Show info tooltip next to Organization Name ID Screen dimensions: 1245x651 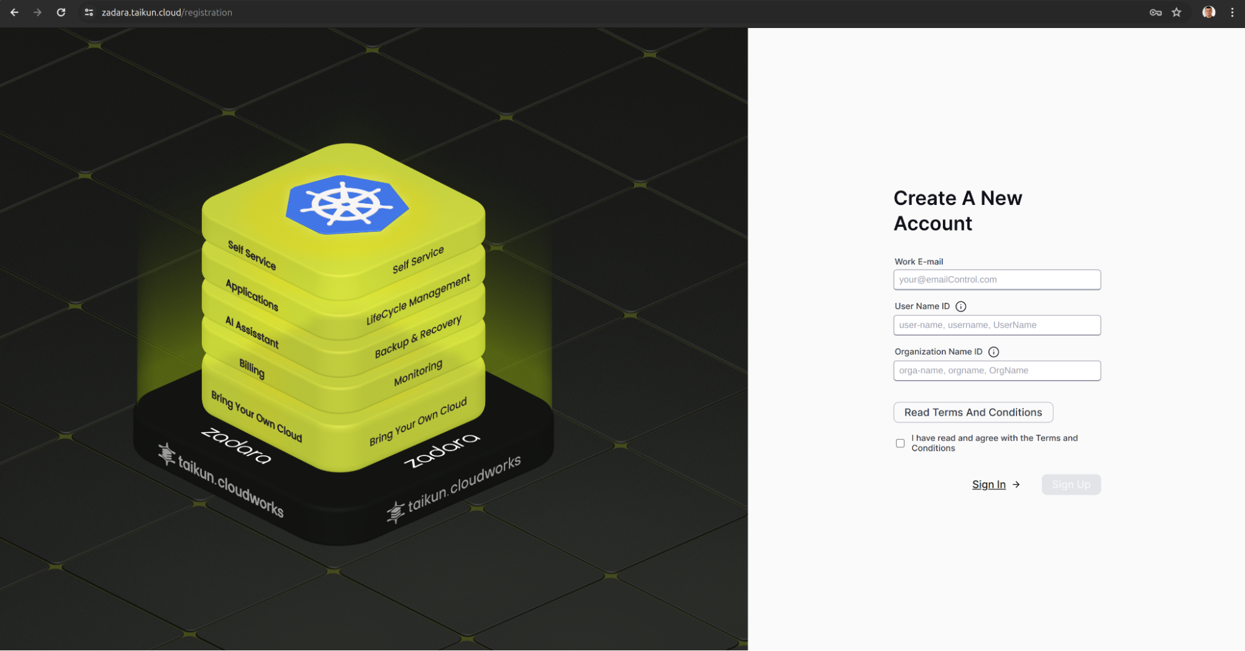(994, 352)
